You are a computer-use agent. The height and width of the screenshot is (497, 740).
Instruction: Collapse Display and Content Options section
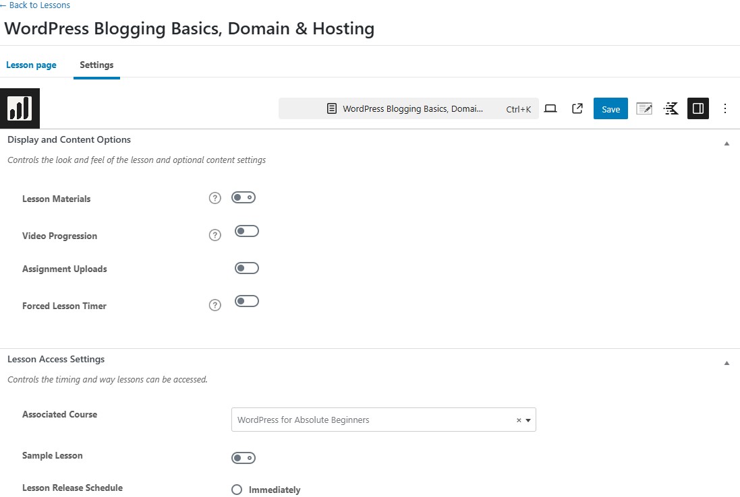click(x=727, y=143)
